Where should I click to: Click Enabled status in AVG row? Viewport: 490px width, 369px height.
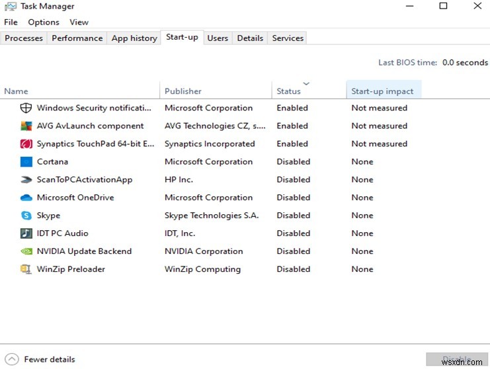[x=292, y=126]
